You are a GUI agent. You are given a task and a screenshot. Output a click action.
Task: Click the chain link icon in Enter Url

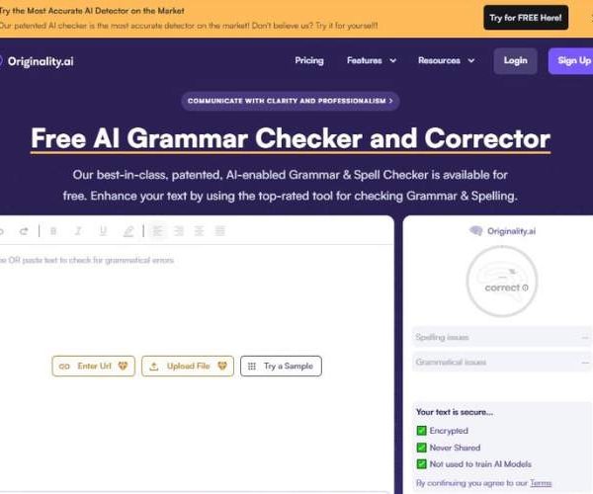click(64, 367)
